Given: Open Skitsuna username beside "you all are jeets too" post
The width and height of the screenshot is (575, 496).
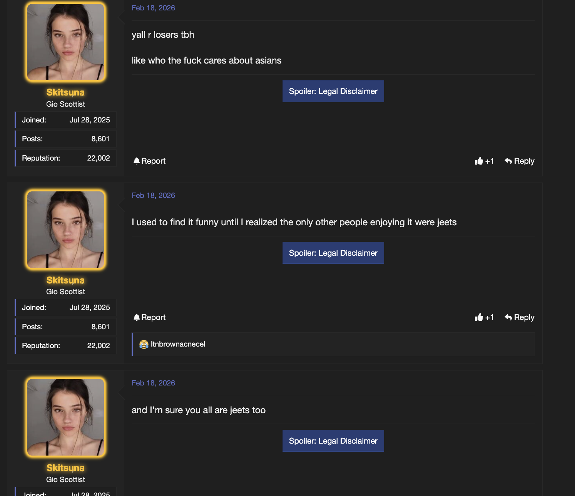Looking at the screenshot, I should 65,468.
